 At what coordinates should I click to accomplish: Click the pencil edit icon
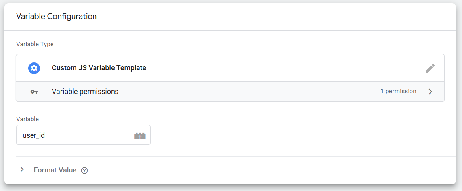(x=430, y=68)
